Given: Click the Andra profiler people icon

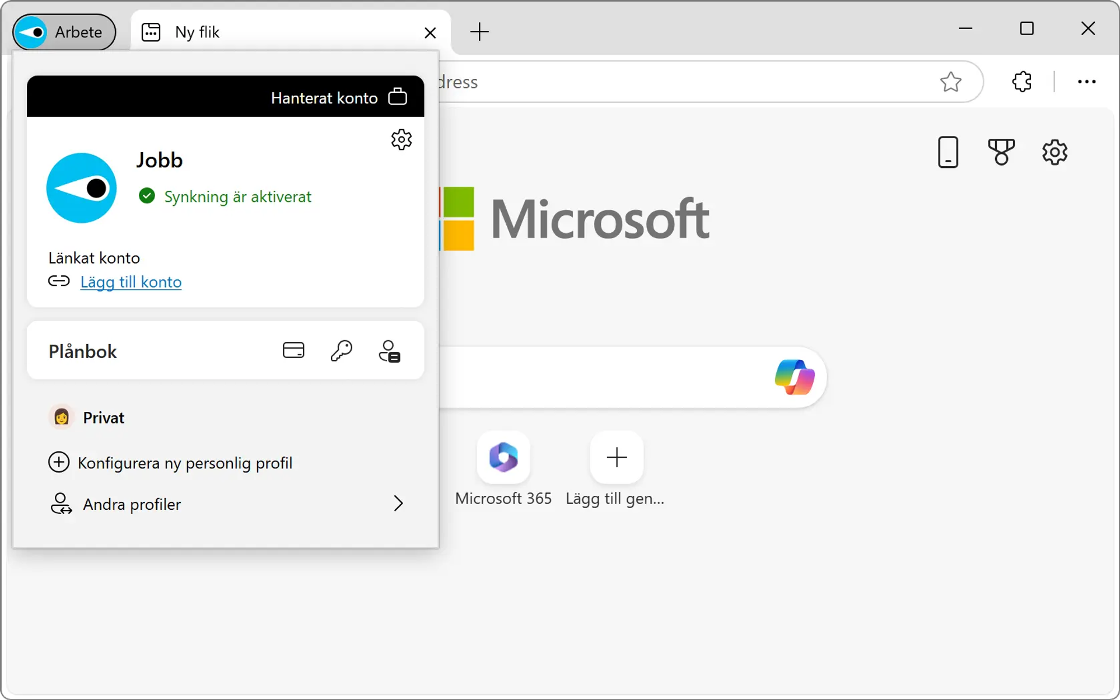Looking at the screenshot, I should click(61, 504).
